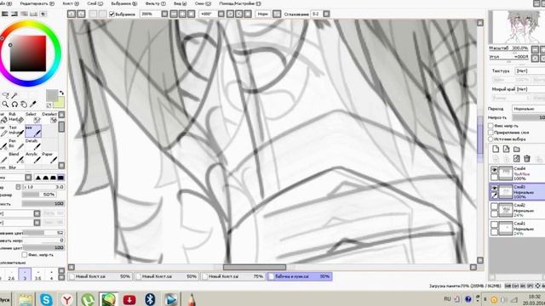Switch to Новый Холст.sai 75% tab
The height and width of the screenshot is (306, 545).
[233, 276]
